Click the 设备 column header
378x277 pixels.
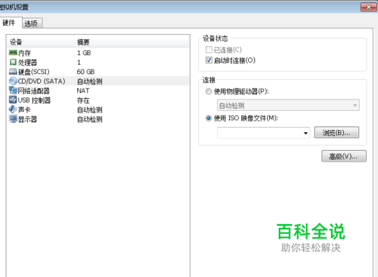41,42
